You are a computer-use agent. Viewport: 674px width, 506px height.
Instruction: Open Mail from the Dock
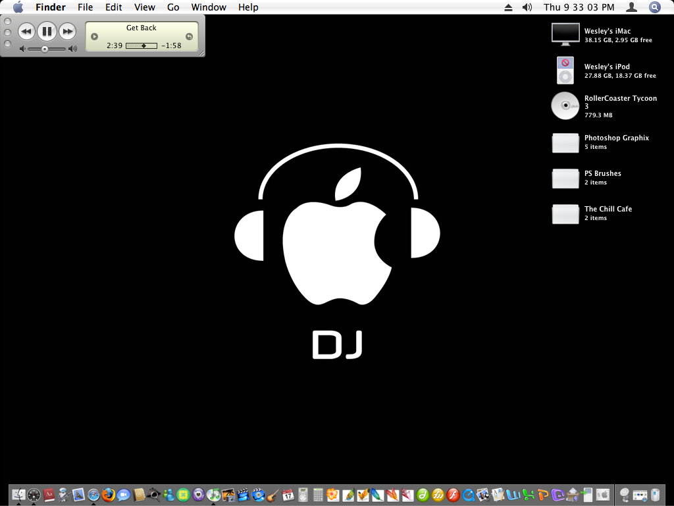click(x=79, y=495)
